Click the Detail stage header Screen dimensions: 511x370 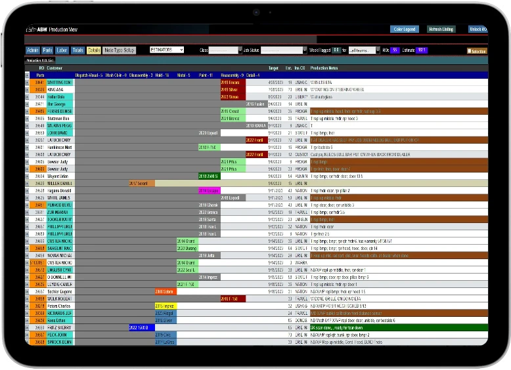point(253,75)
